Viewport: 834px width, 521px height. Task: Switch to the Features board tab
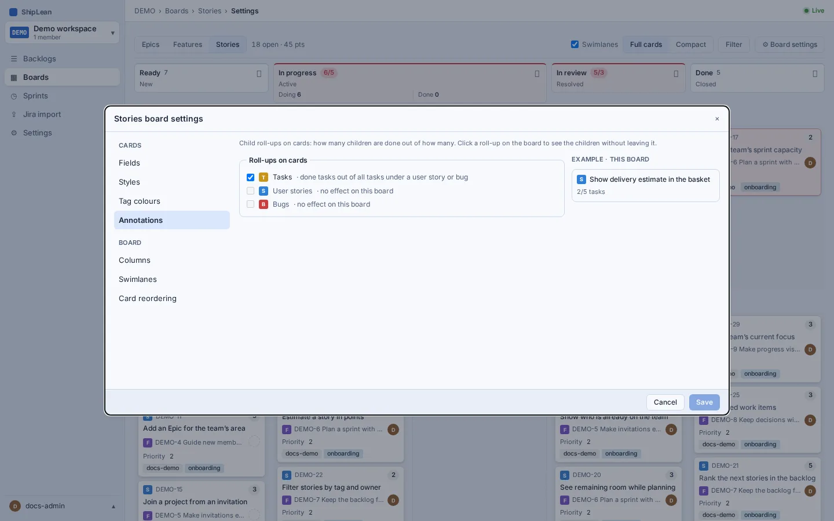click(x=188, y=45)
